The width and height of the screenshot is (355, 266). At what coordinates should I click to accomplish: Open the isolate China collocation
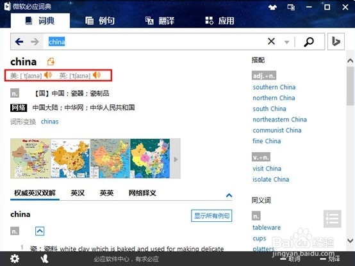pyautogui.click(x=271, y=180)
